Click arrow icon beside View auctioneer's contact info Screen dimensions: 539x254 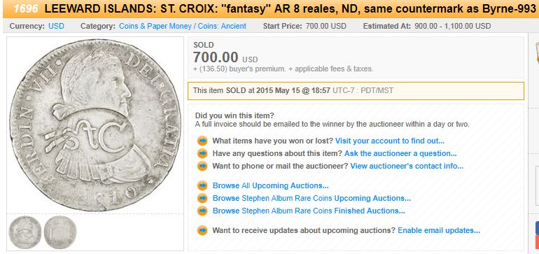point(202,166)
